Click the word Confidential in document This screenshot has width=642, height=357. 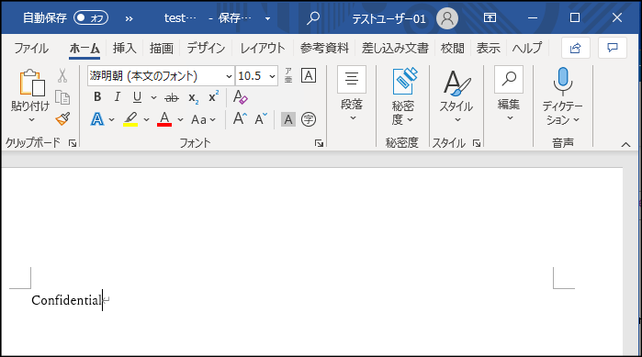[66, 300]
